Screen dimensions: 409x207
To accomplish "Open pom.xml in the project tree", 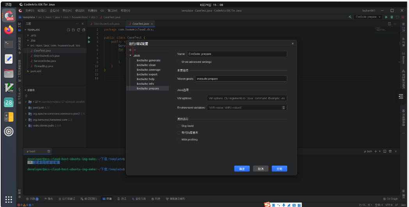I will pyautogui.click(x=36, y=71).
